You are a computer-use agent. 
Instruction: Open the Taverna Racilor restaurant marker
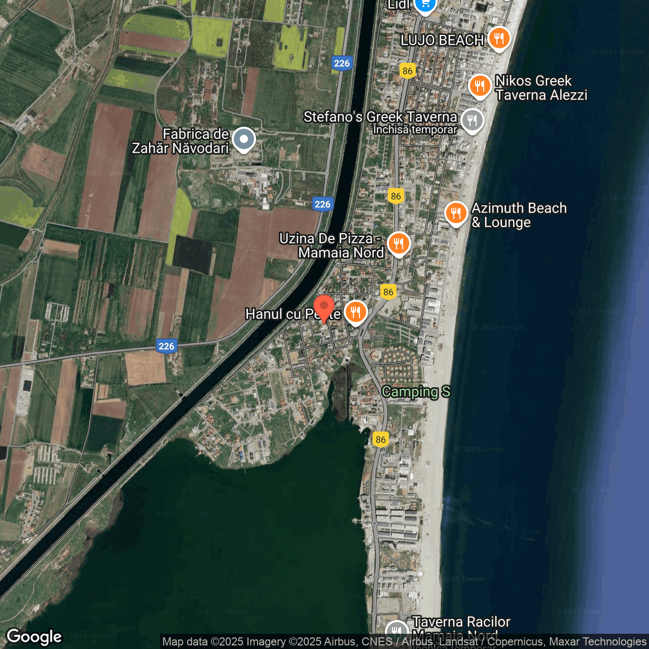pyautogui.click(x=396, y=631)
